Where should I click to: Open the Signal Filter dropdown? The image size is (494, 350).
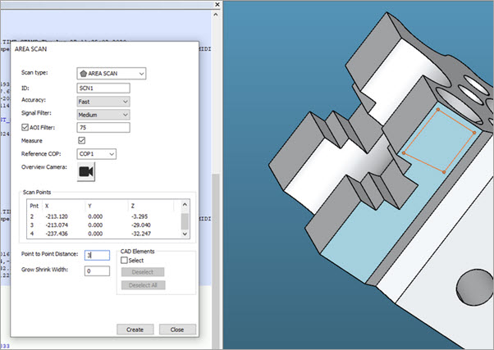click(x=125, y=114)
